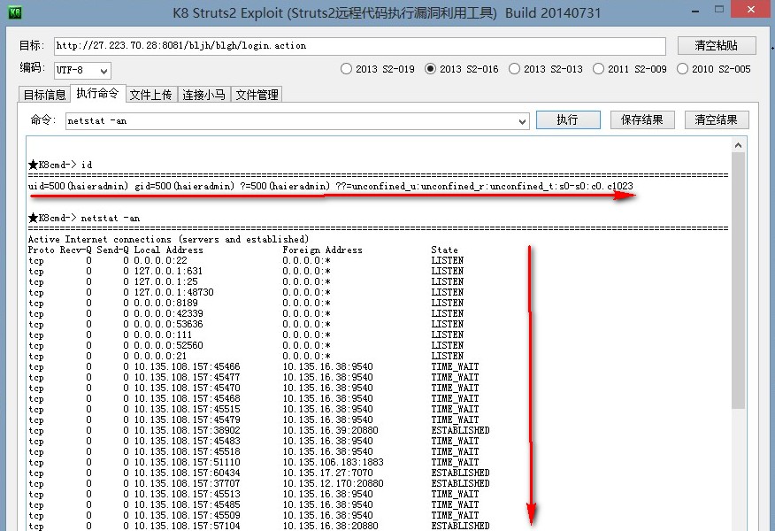
Task: Select the 2013 S2-016 exploit option
Action: click(x=461, y=69)
